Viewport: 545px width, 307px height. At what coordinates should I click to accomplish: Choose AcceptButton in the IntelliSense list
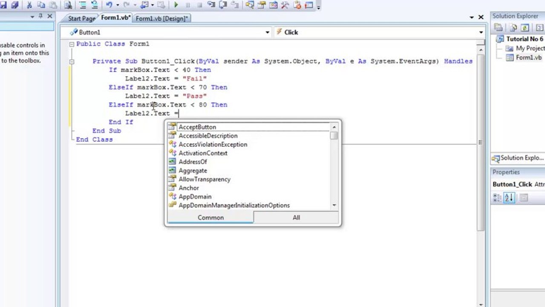coord(248,127)
